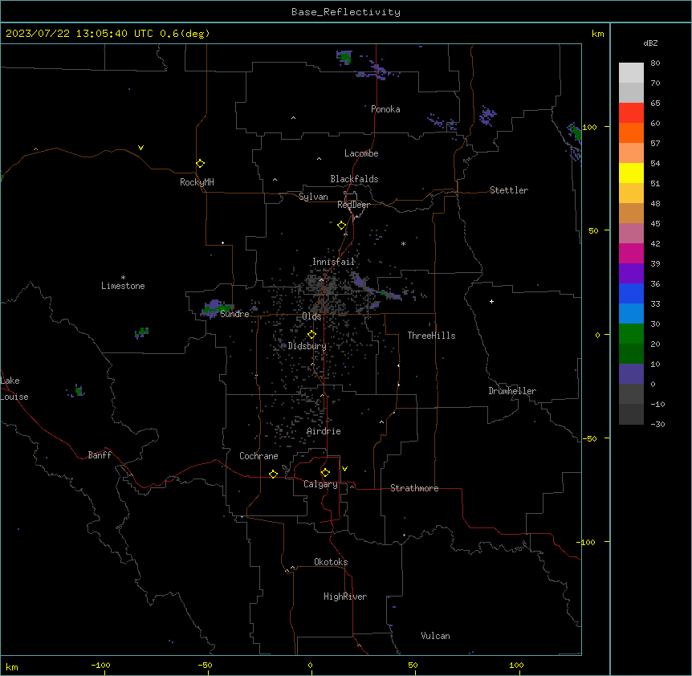Click the orange 57-60 dBZ legend swatch
This screenshot has height=676, width=692.
click(631, 132)
